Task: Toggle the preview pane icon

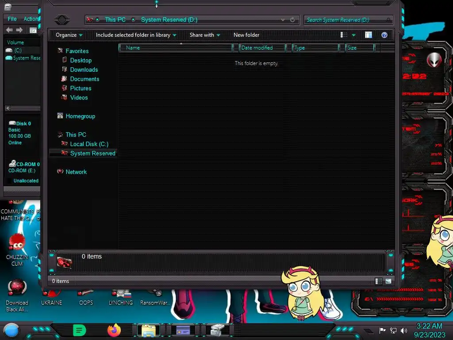Action: coord(369,35)
